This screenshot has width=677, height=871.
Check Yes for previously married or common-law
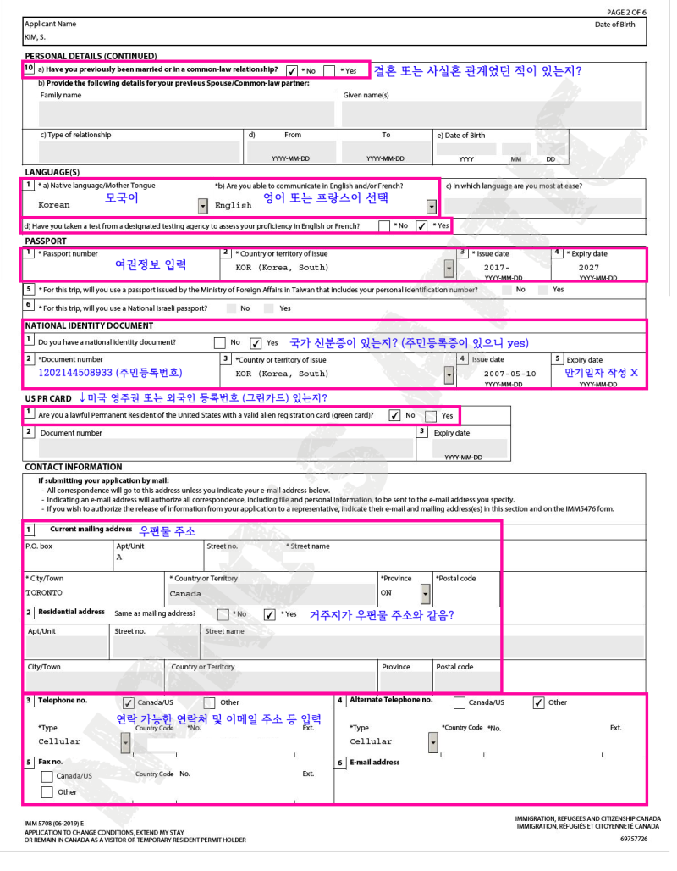coord(329,71)
